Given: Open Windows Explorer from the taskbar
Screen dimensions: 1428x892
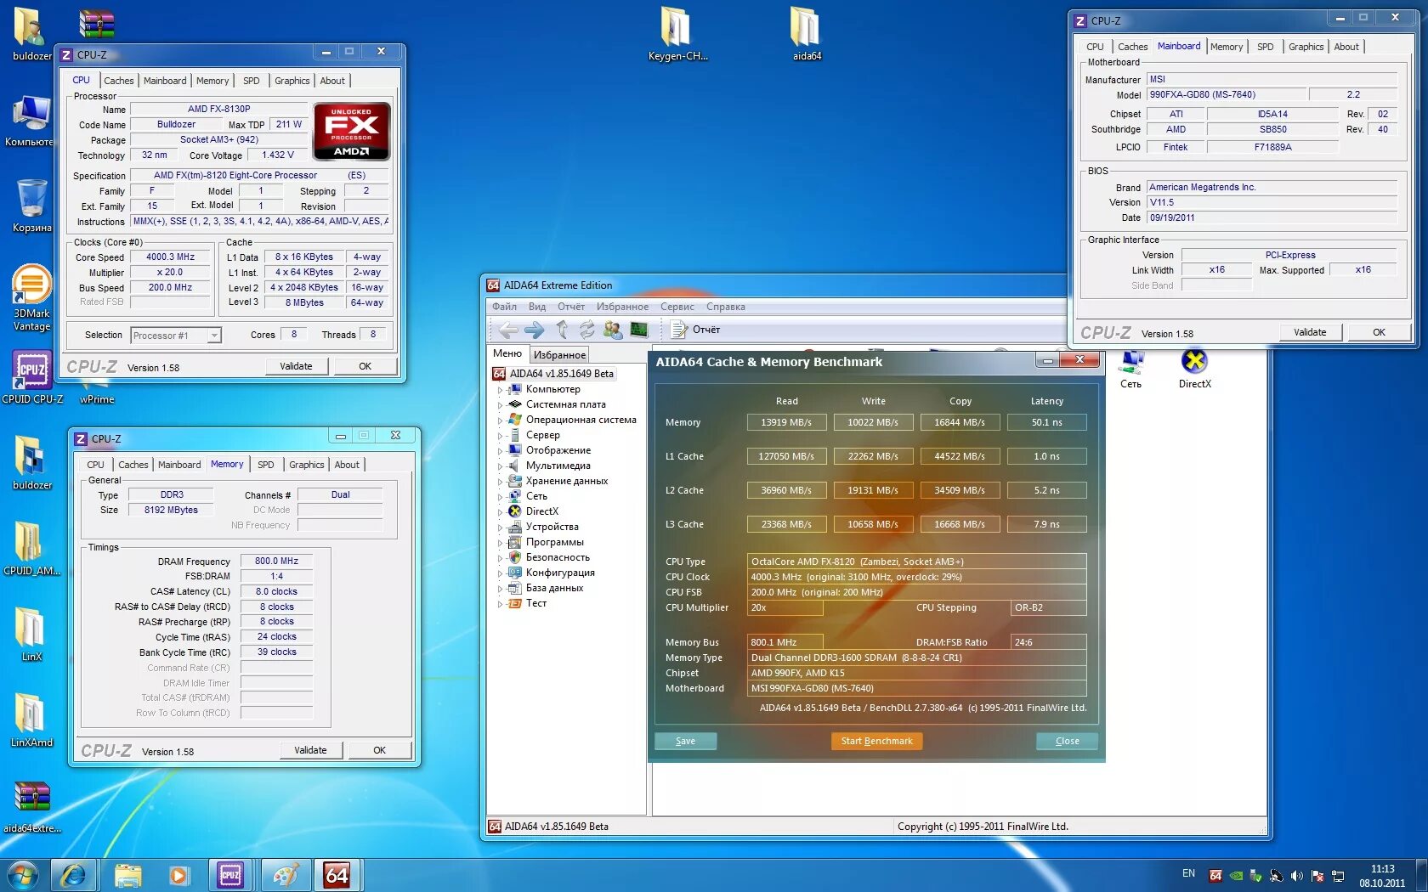Looking at the screenshot, I should 127,875.
